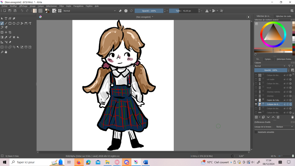
Task: Enable the Assistants aimantés checkbox
Action: [x=256, y=132]
